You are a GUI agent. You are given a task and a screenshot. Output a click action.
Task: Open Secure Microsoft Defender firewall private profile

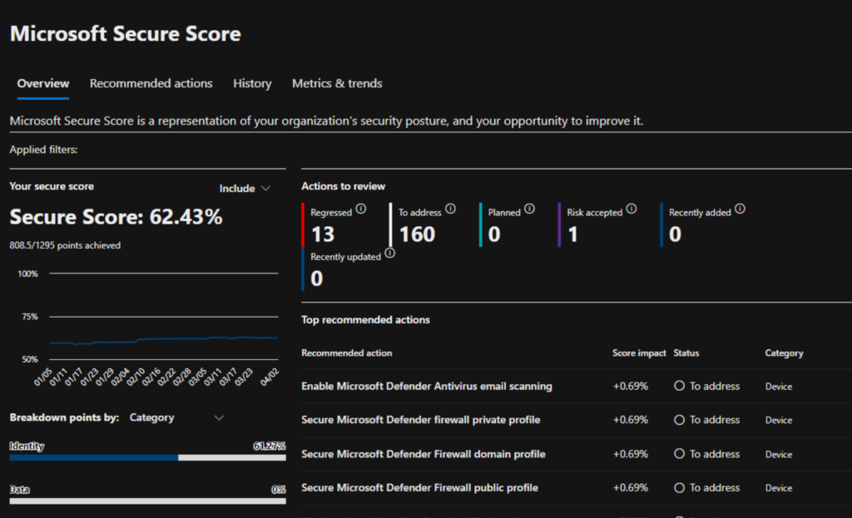click(x=420, y=420)
